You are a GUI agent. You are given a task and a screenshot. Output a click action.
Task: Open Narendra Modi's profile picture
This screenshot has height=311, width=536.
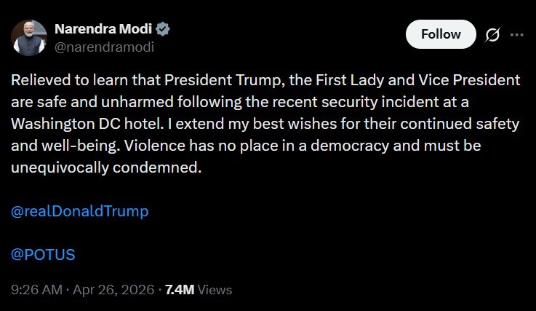(x=30, y=39)
